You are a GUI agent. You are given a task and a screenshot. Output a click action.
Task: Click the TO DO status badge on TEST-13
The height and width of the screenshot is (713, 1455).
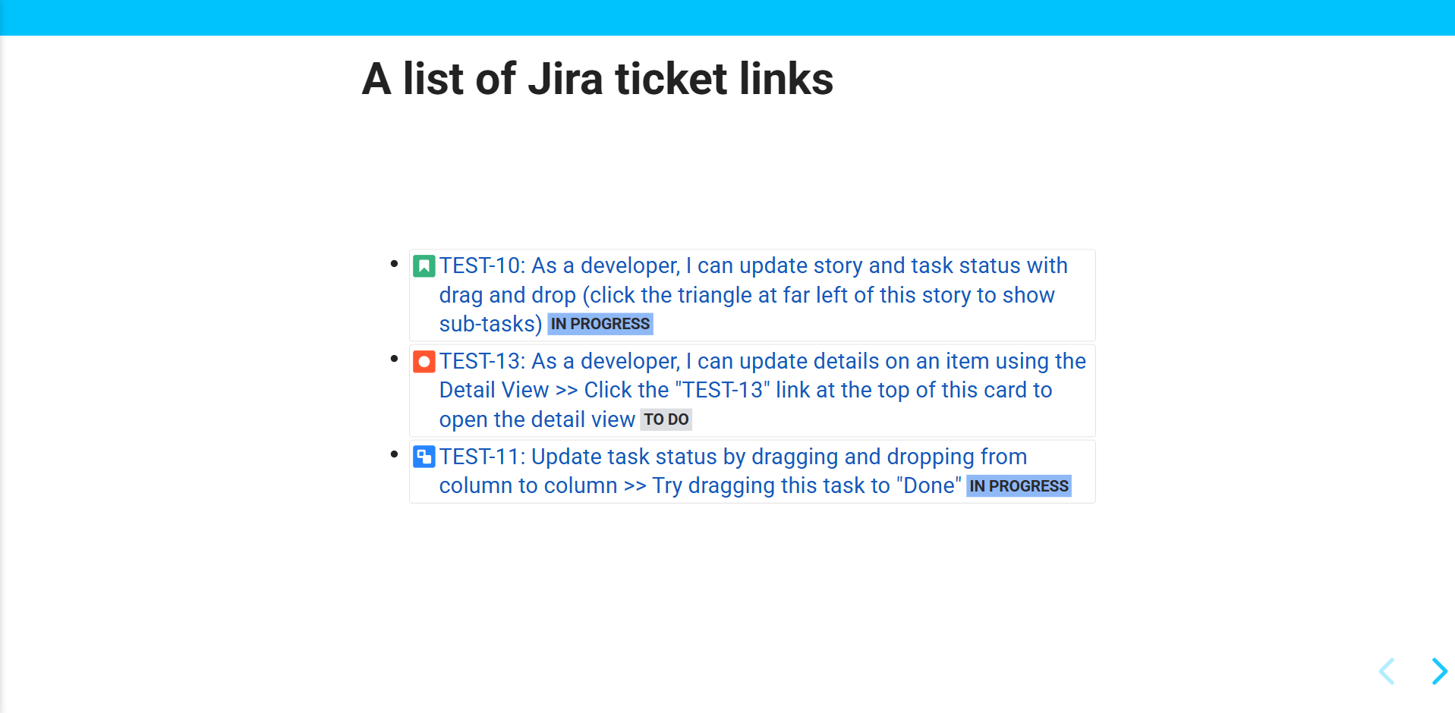[x=666, y=419]
